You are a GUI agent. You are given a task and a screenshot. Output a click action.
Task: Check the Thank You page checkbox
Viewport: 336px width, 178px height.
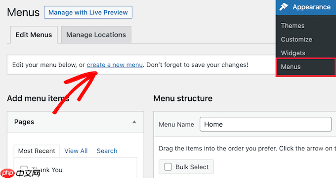click(24, 169)
